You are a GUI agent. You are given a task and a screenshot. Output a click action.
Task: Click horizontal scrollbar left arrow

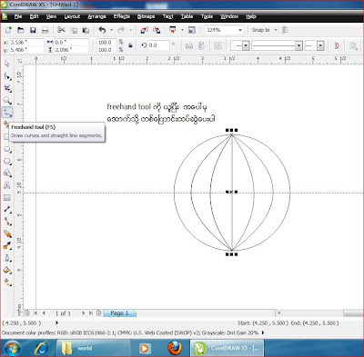(x=279, y=312)
